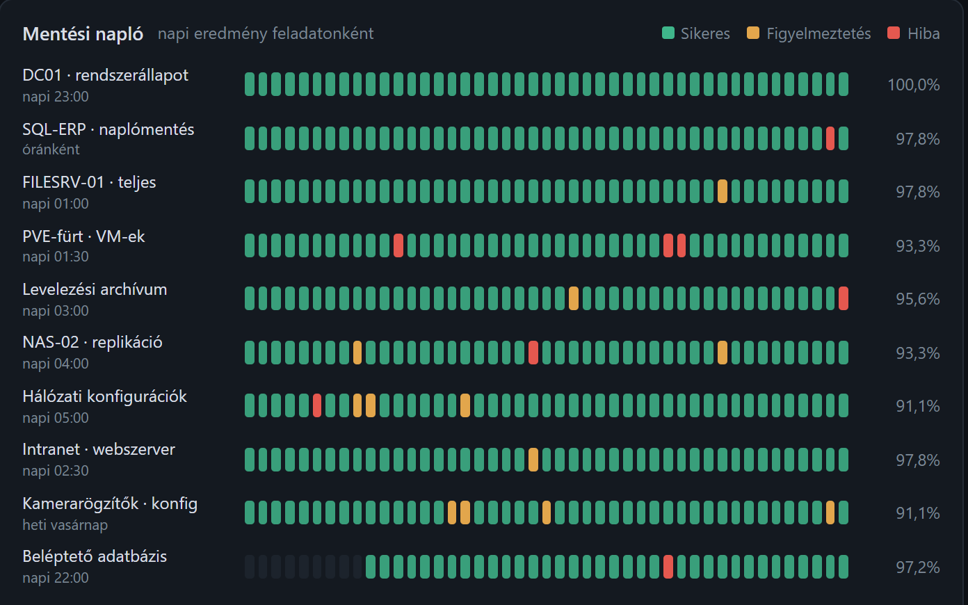Click the "óránként" schedule text
The height and width of the screenshot is (605, 968).
51,150
